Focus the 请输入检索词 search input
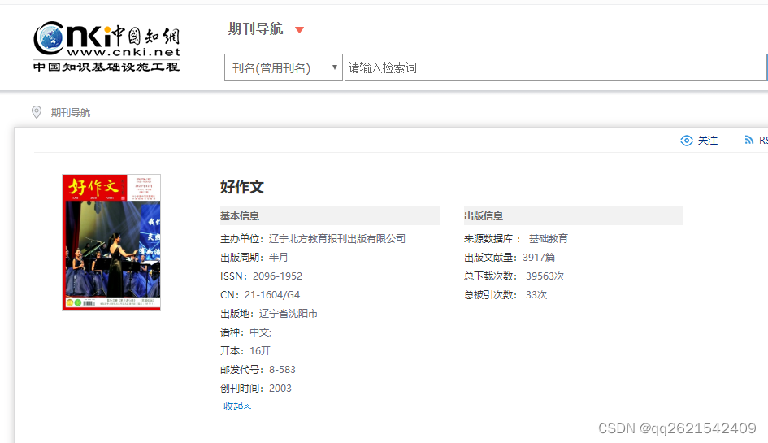 [555, 67]
